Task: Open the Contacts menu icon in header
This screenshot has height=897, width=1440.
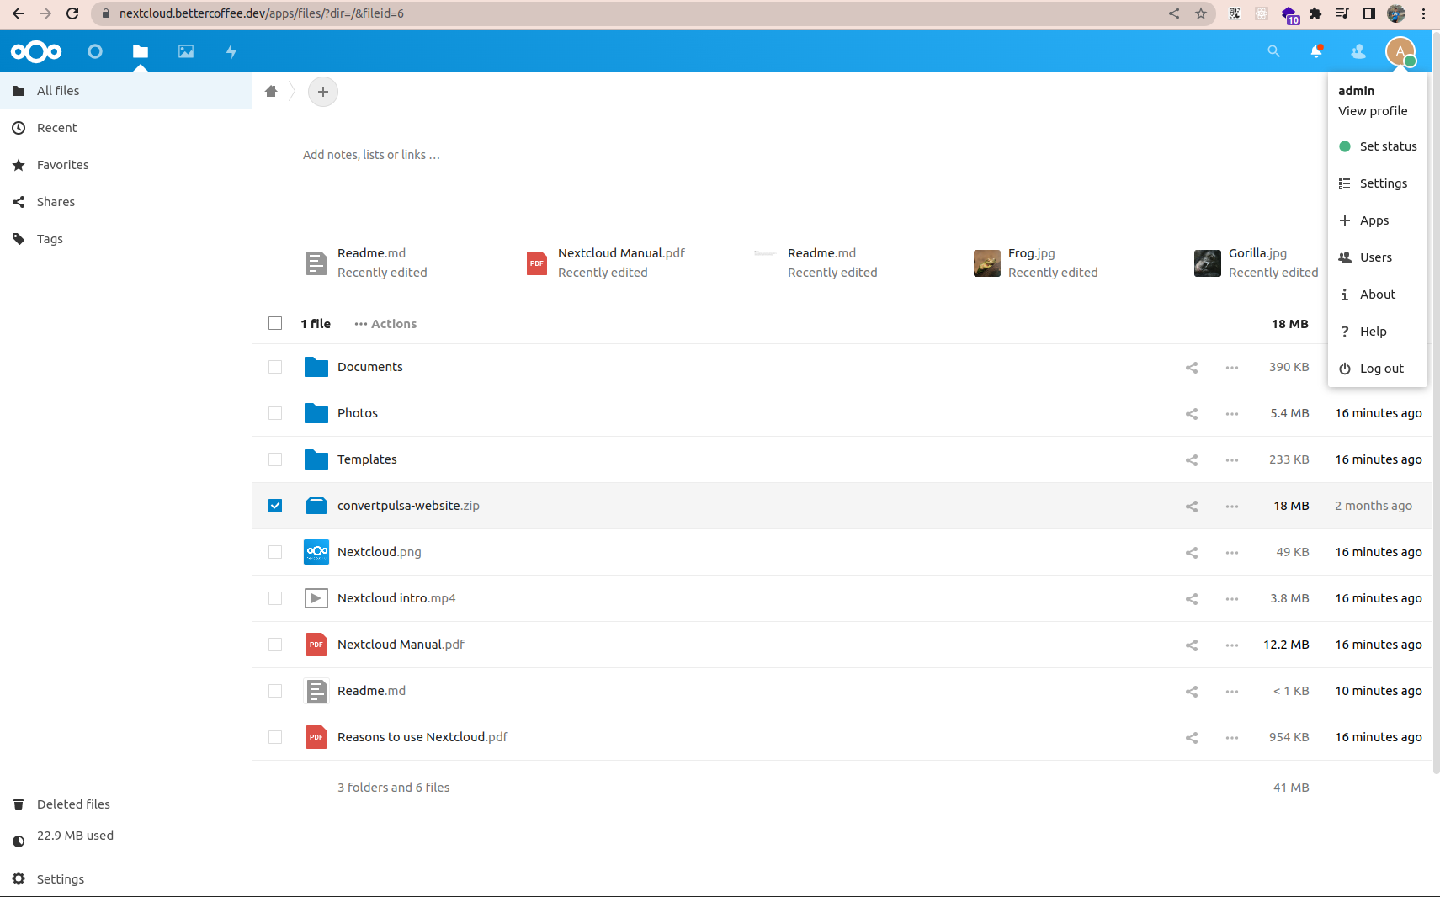Action: click(x=1357, y=51)
